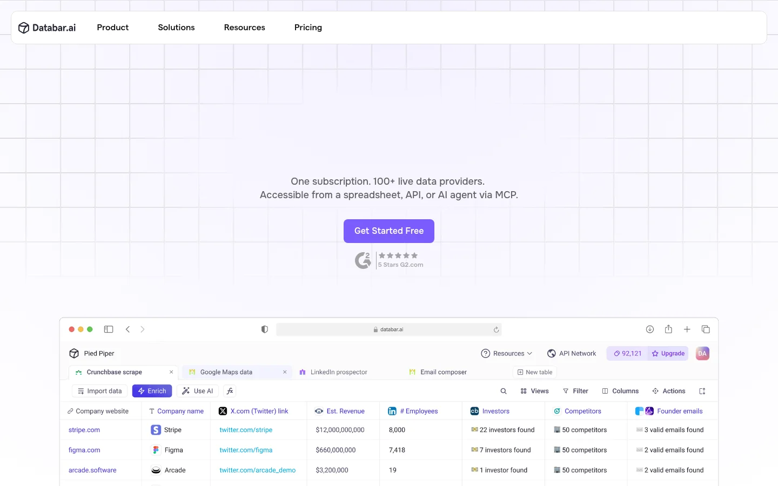Select the Est. Revenue column header

pos(343,411)
